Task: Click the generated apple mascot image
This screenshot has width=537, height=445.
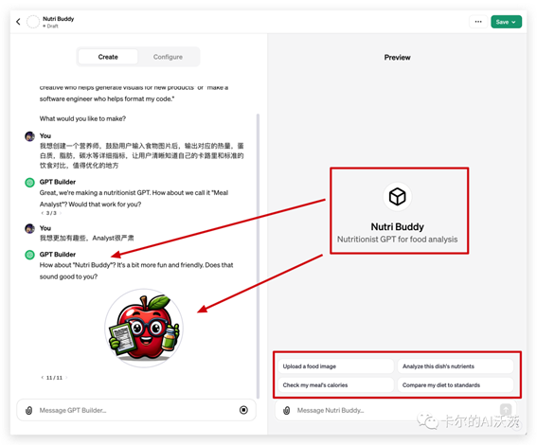Action: [144, 328]
